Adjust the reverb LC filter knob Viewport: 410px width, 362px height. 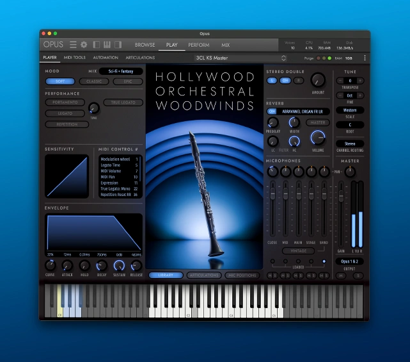tap(272, 142)
